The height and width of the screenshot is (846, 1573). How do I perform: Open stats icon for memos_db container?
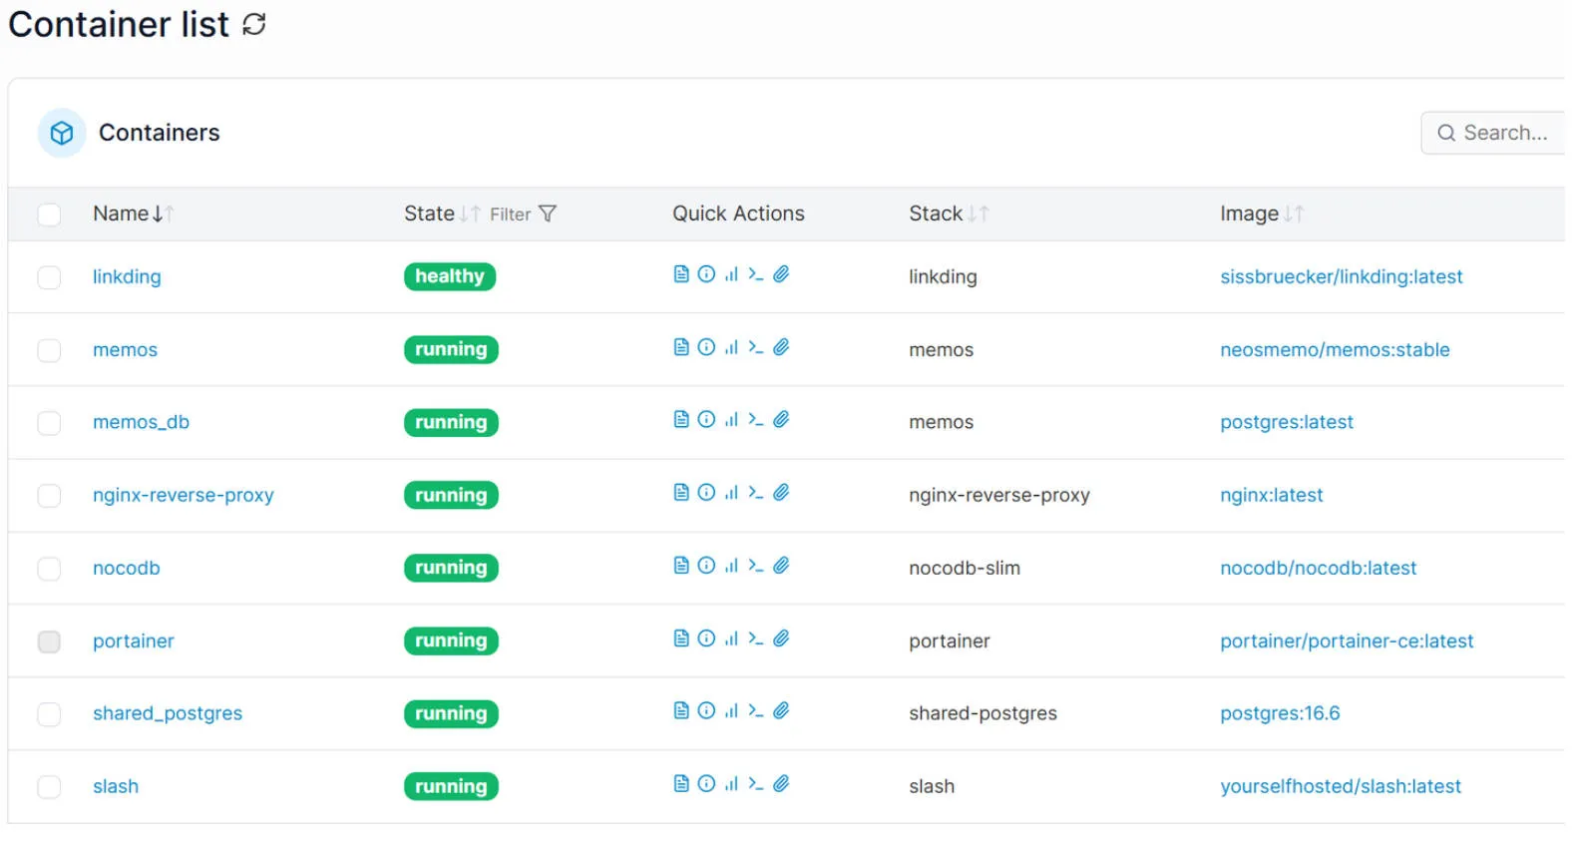[x=731, y=420]
